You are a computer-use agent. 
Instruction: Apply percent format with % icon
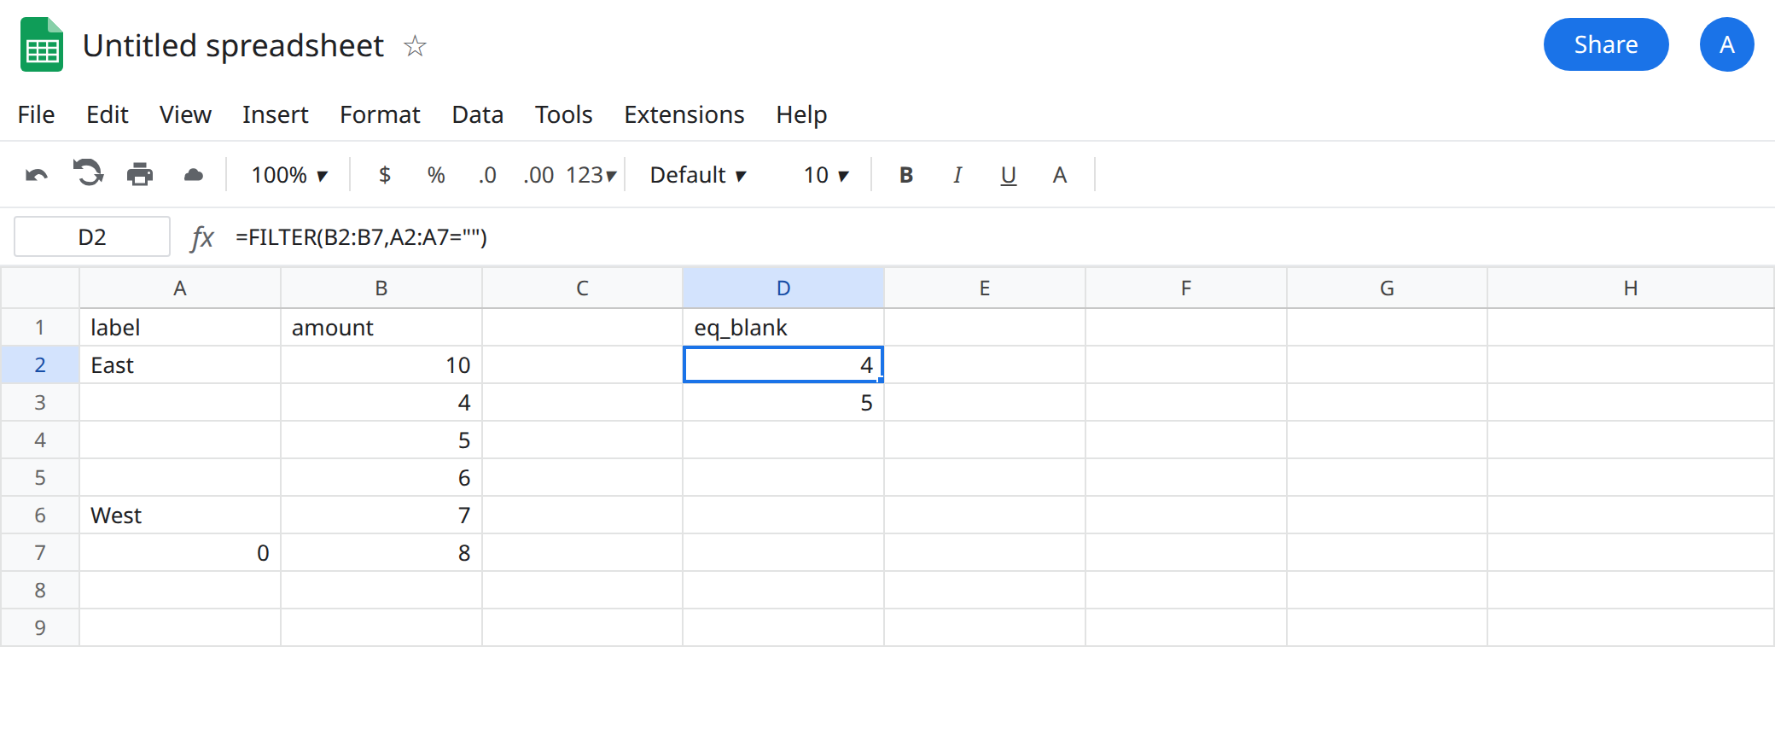pyautogui.click(x=436, y=175)
